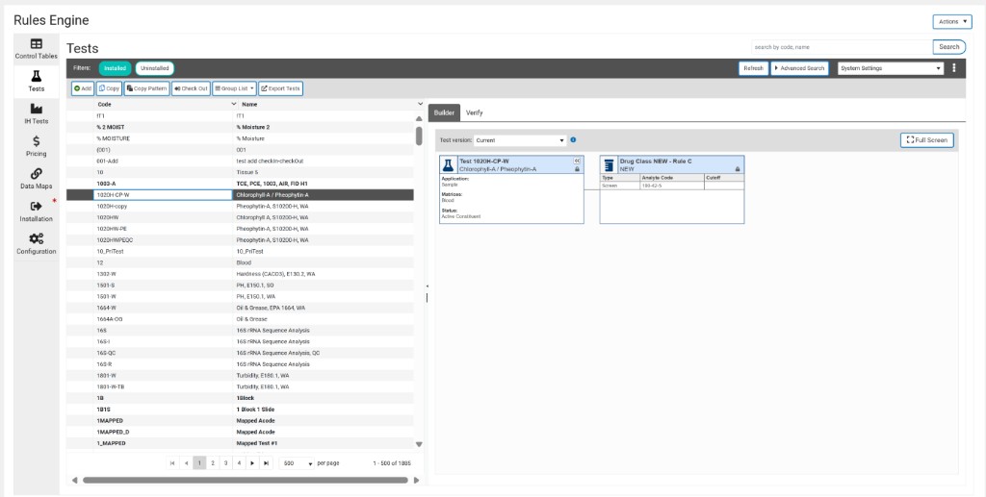Image resolution: width=986 pixels, height=497 pixels.
Task: Select the 1302-W Hardness row
Action: [x=240, y=274]
